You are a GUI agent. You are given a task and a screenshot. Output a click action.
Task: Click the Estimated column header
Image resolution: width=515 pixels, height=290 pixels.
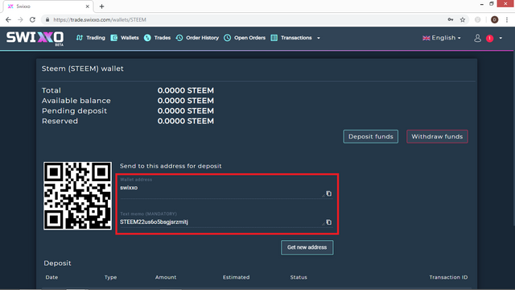click(x=236, y=277)
